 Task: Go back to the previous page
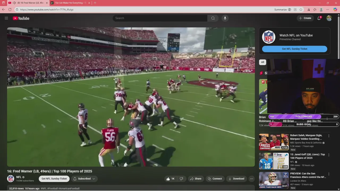click(x=3, y=10)
